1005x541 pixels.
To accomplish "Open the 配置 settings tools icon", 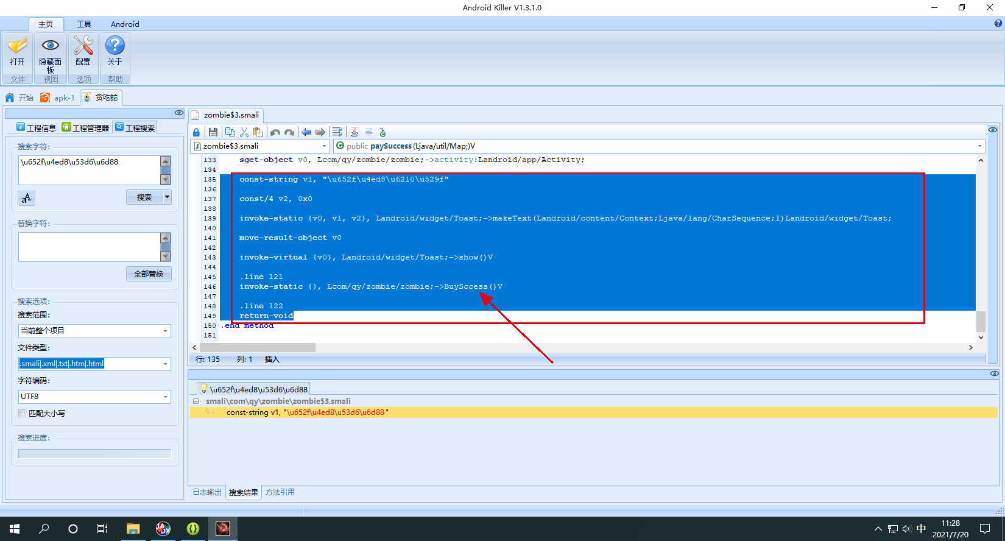I will pyautogui.click(x=83, y=51).
